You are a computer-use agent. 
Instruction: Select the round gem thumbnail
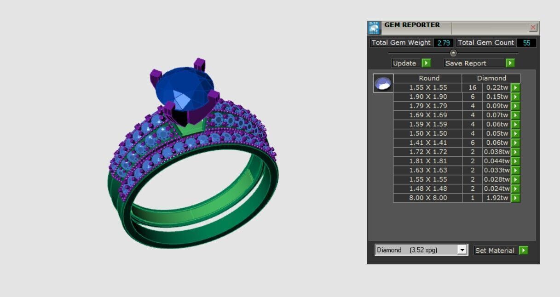[x=383, y=83]
